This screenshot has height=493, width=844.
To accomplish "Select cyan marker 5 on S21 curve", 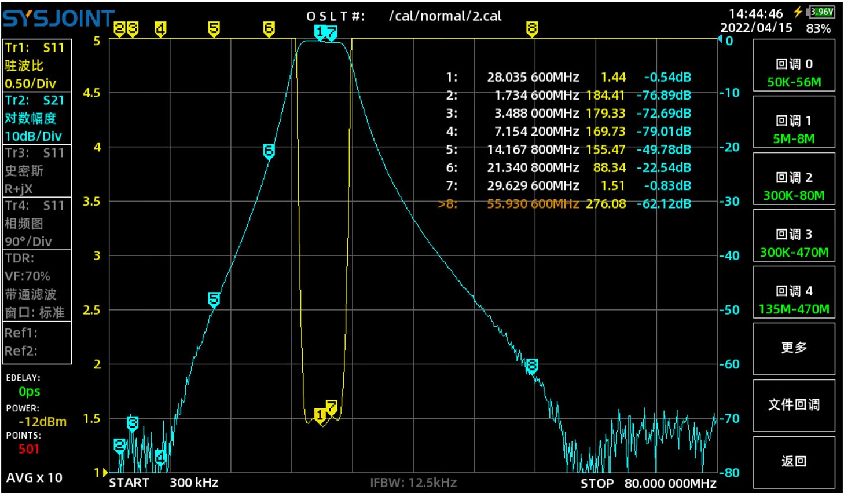I will coord(214,299).
